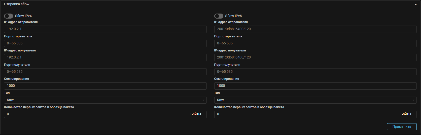Select the IPv6 IP-адрес получателя field

[315, 57]
